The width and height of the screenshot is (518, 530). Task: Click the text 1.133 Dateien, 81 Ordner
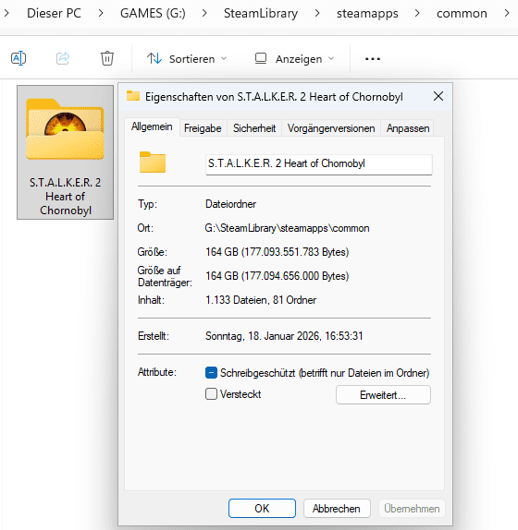coord(261,300)
